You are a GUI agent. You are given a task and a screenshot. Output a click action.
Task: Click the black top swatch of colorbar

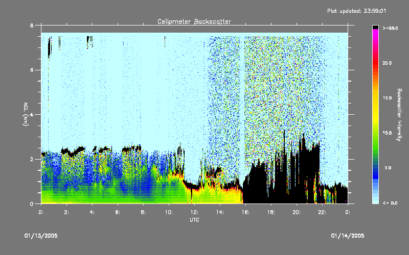[x=375, y=27]
